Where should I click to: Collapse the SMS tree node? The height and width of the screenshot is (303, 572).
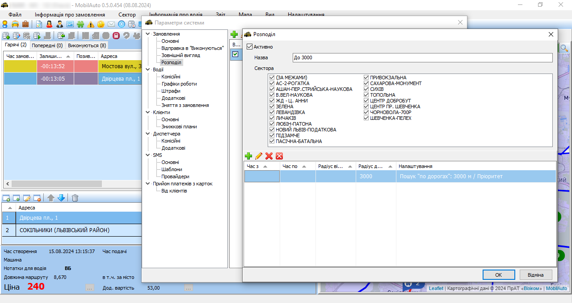click(148, 156)
